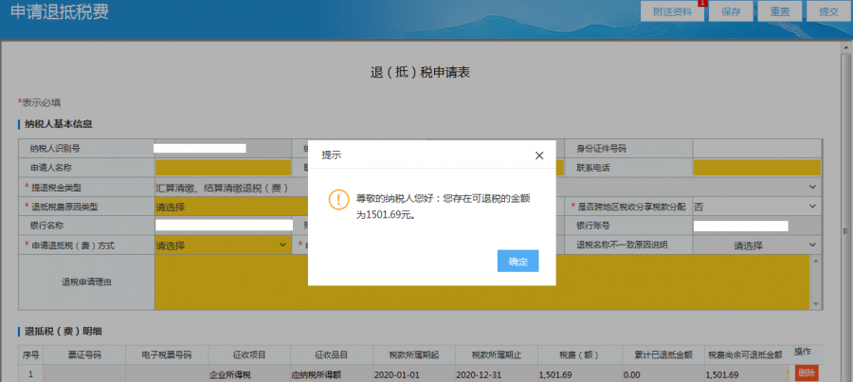Open the 申请退抵税（费）方式 dropdown

[x=223, y=246]
